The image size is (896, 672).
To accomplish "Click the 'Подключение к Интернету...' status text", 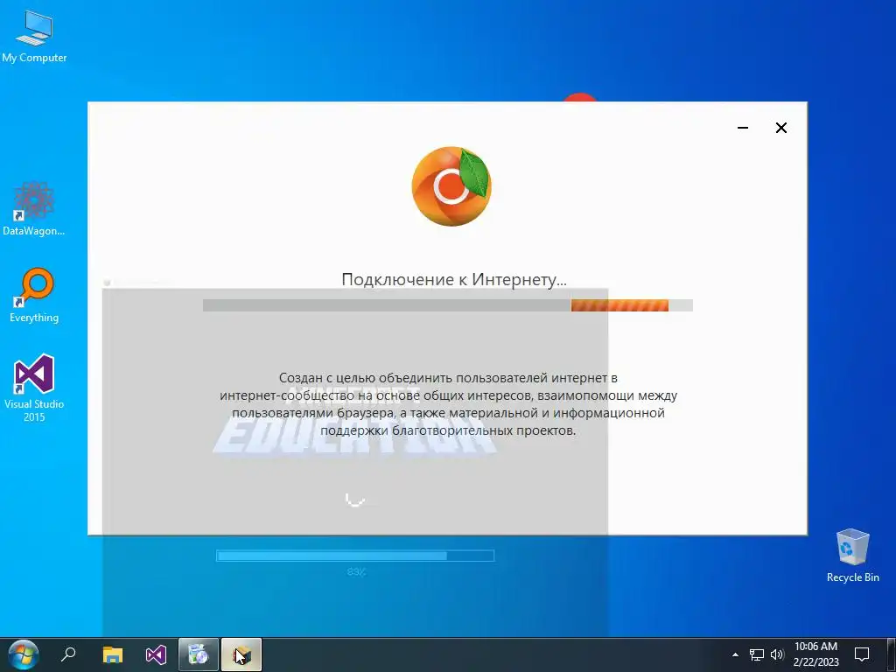I will point(454,279).
